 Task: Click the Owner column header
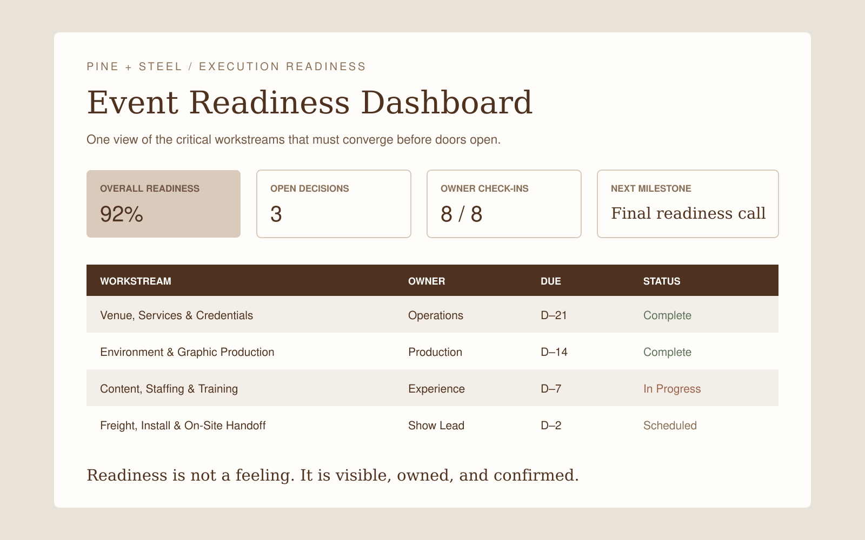(427, 281)
